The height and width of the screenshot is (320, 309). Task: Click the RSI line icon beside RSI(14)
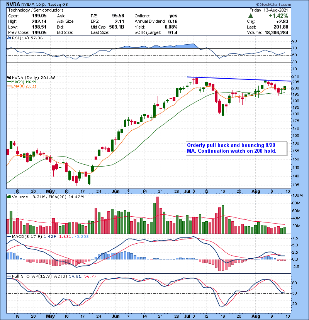click(9, 38)
